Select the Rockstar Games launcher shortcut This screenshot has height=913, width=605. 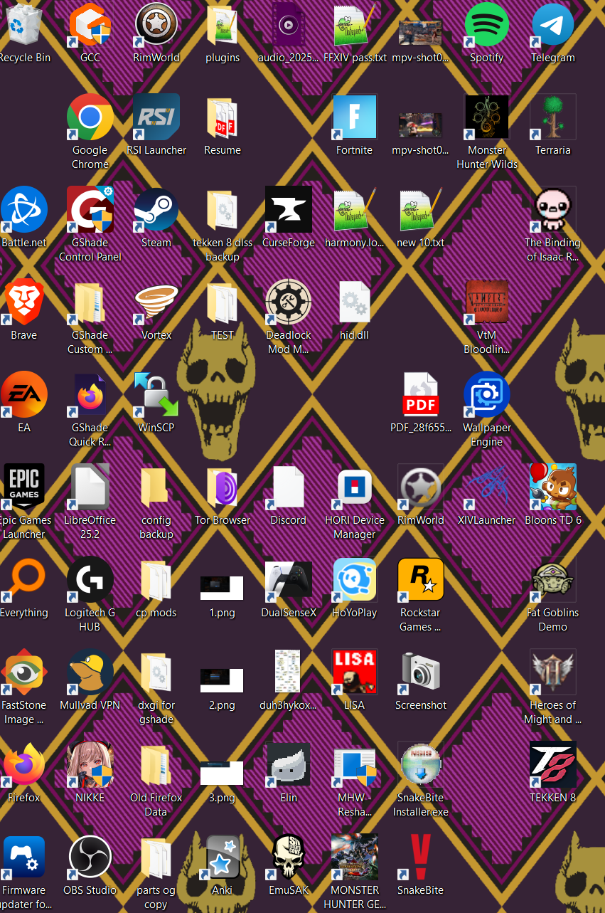421,580
